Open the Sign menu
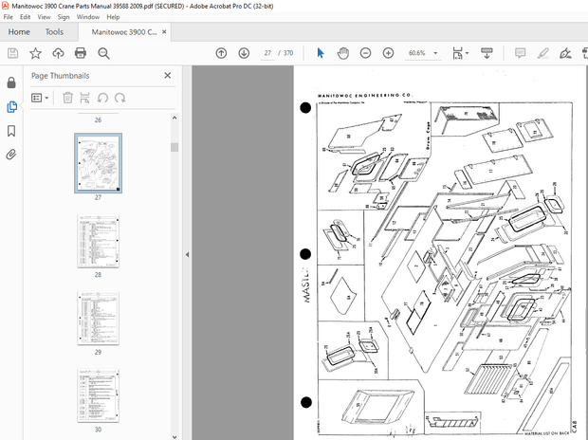Image resolution: width=588 pixels, height=440 pixels. click(x=64, y=17)
